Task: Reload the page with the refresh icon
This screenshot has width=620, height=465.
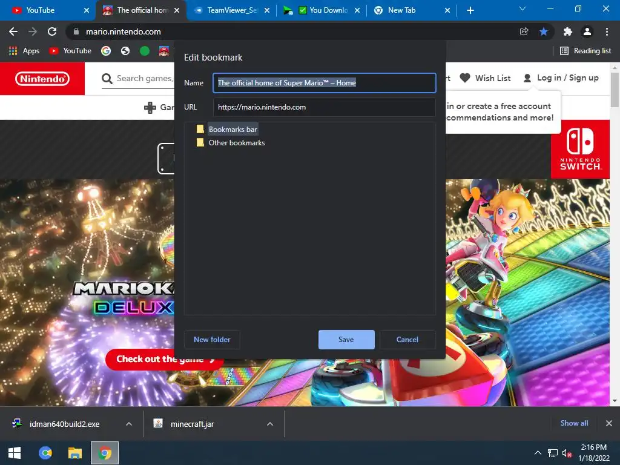Action: point(52,31)
